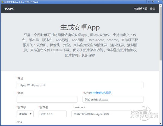Focus the 版本名 input box
This screenshot has width=163, height=126.
click(x=52, y=114)
